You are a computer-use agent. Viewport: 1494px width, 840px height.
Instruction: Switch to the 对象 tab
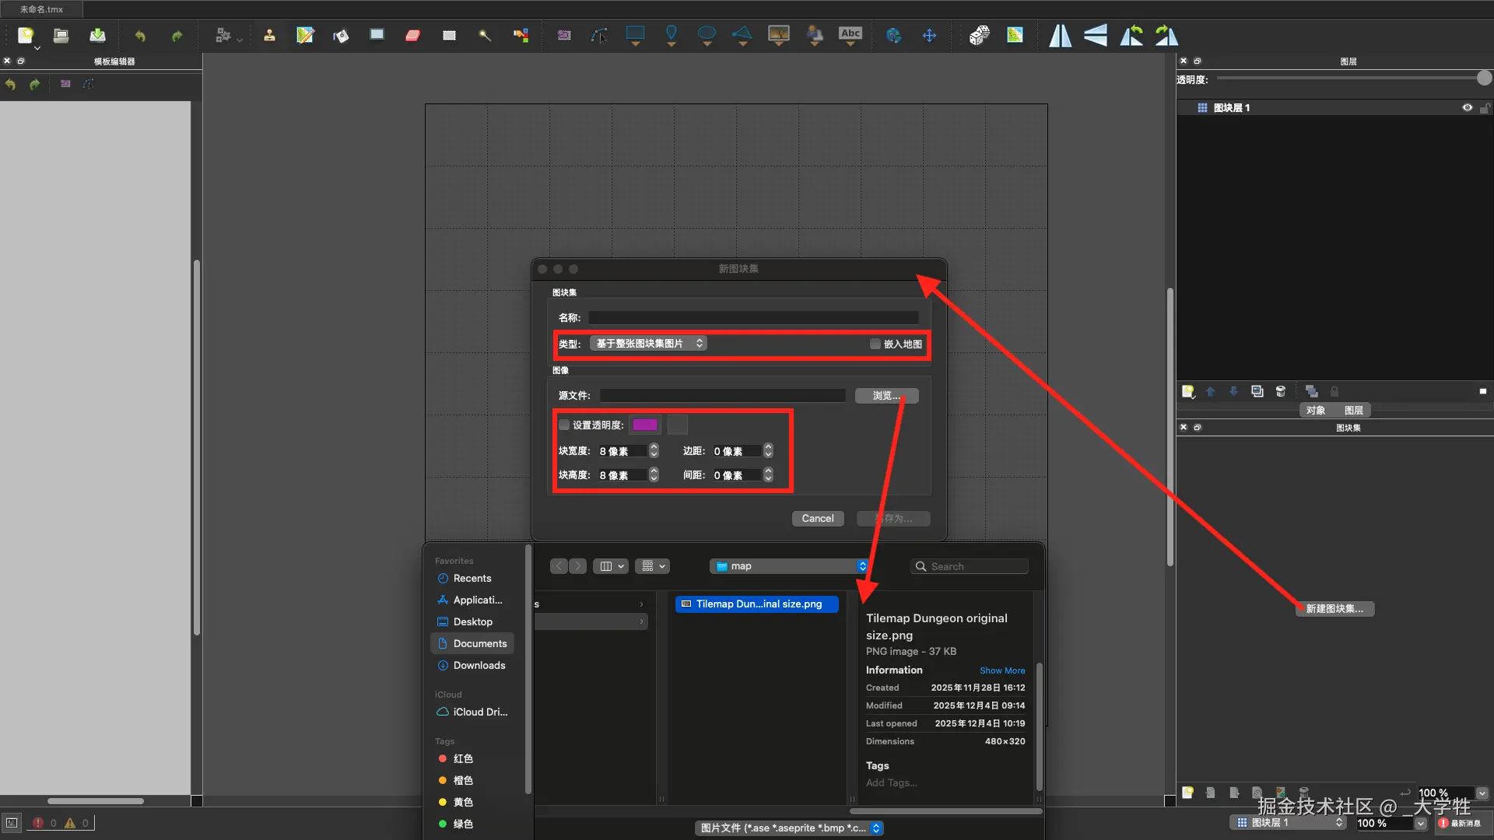click(1315, 410)
